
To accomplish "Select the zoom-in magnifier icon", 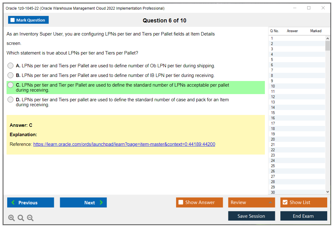I will tap(11, 217).
